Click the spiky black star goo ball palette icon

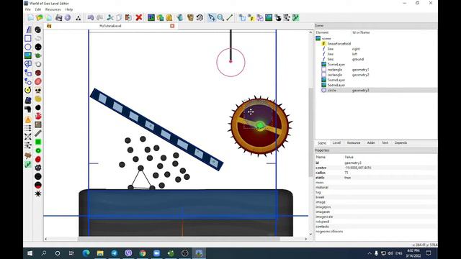click(x=38, y=194)
